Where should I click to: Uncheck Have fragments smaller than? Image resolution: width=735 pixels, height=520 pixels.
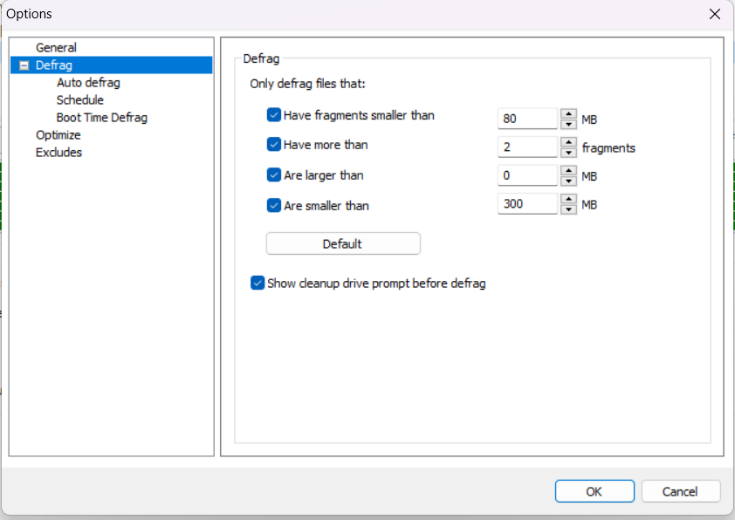(x=274, y=115)
